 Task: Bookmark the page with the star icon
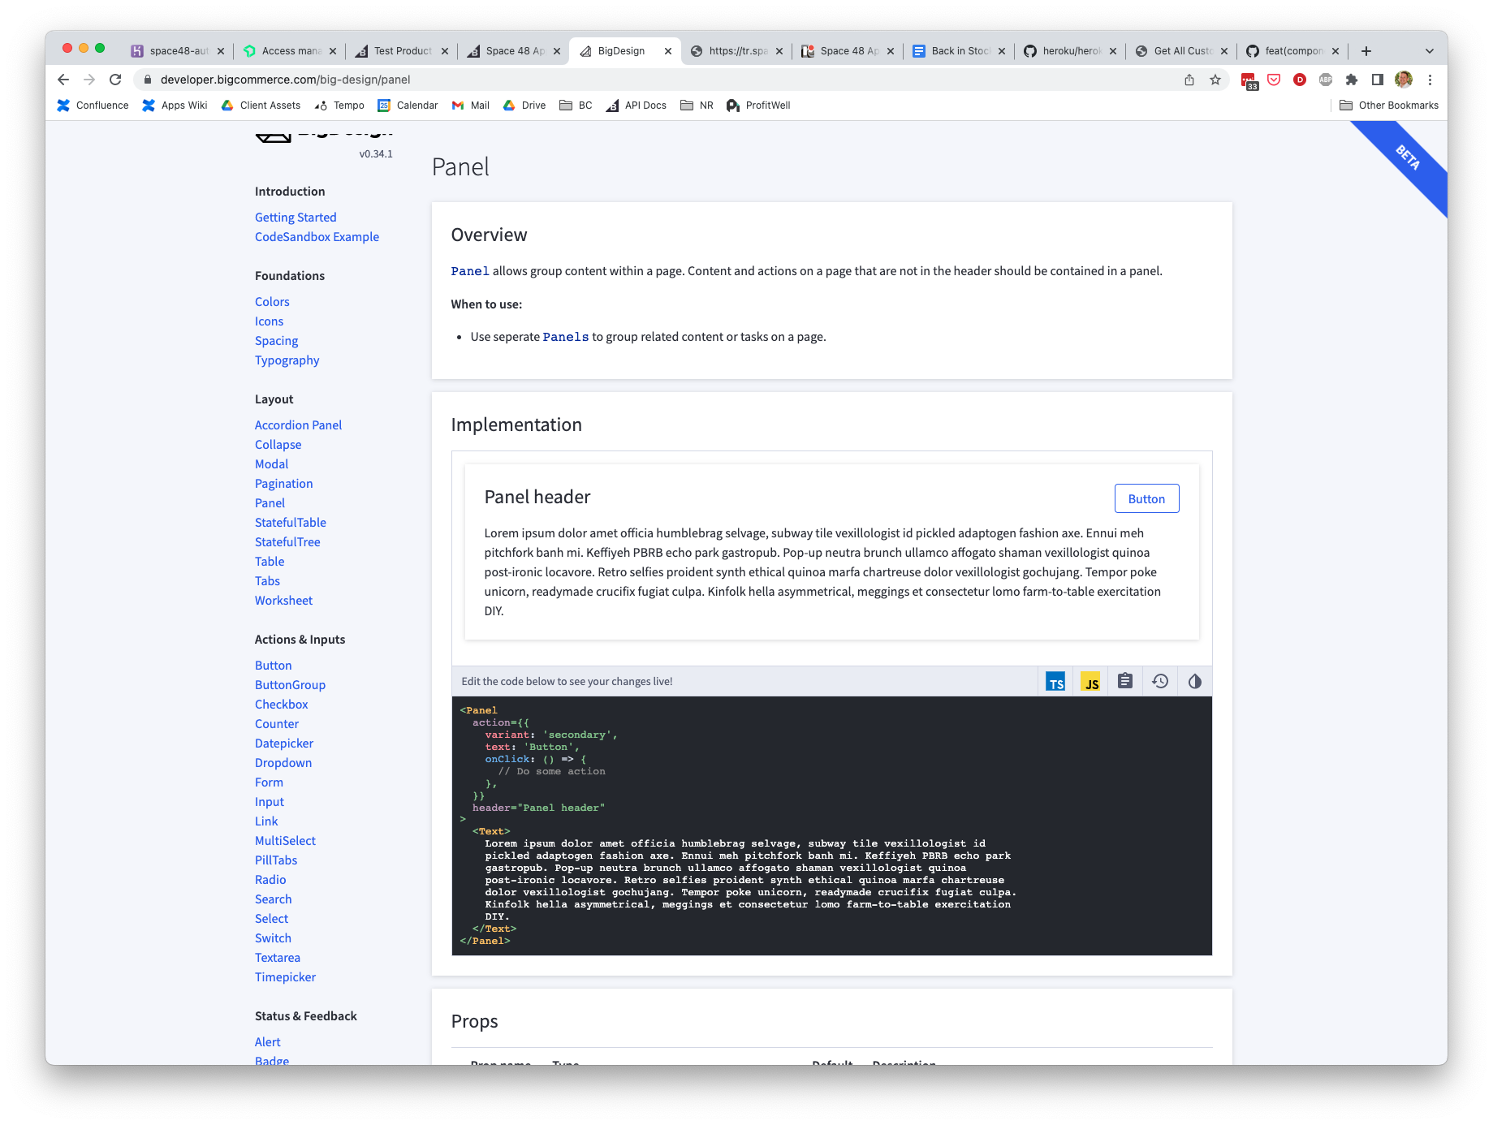click(1215, 80)
